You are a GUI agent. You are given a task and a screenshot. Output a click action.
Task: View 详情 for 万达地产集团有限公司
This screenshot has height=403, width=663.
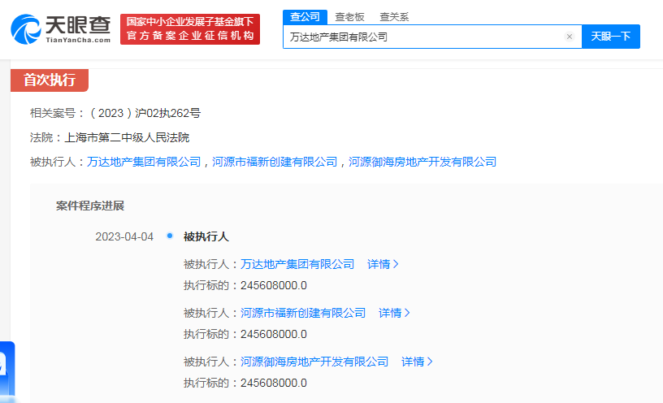coord(383,264)
